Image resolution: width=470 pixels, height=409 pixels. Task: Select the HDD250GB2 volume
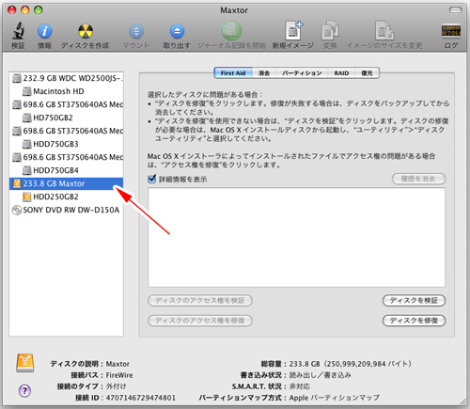[67, 197]
